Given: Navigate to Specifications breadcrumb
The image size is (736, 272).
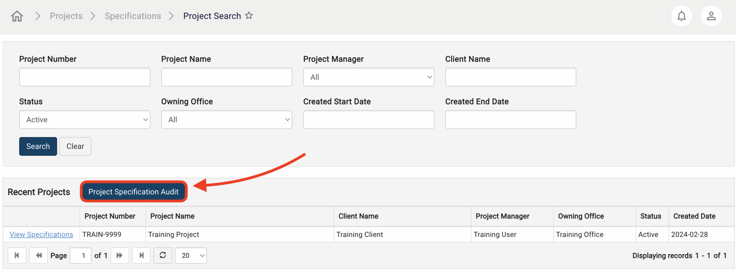Looking at the screenshot, I should [133, 16].
